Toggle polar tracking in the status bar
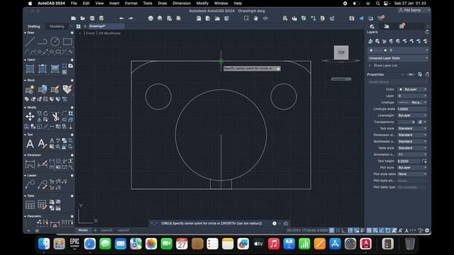The width and height of the screenshot is (454, 255). pos(350,230)
